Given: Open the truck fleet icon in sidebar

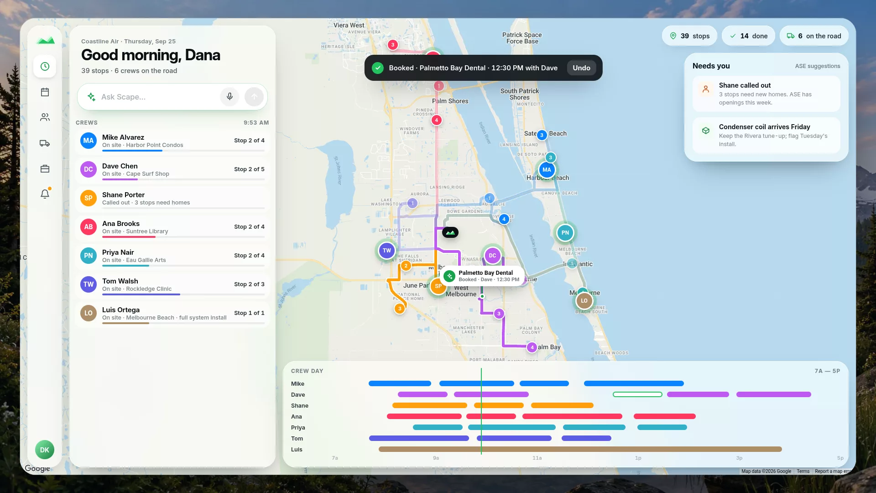Looking at the screenshot, I should [45, 143].
